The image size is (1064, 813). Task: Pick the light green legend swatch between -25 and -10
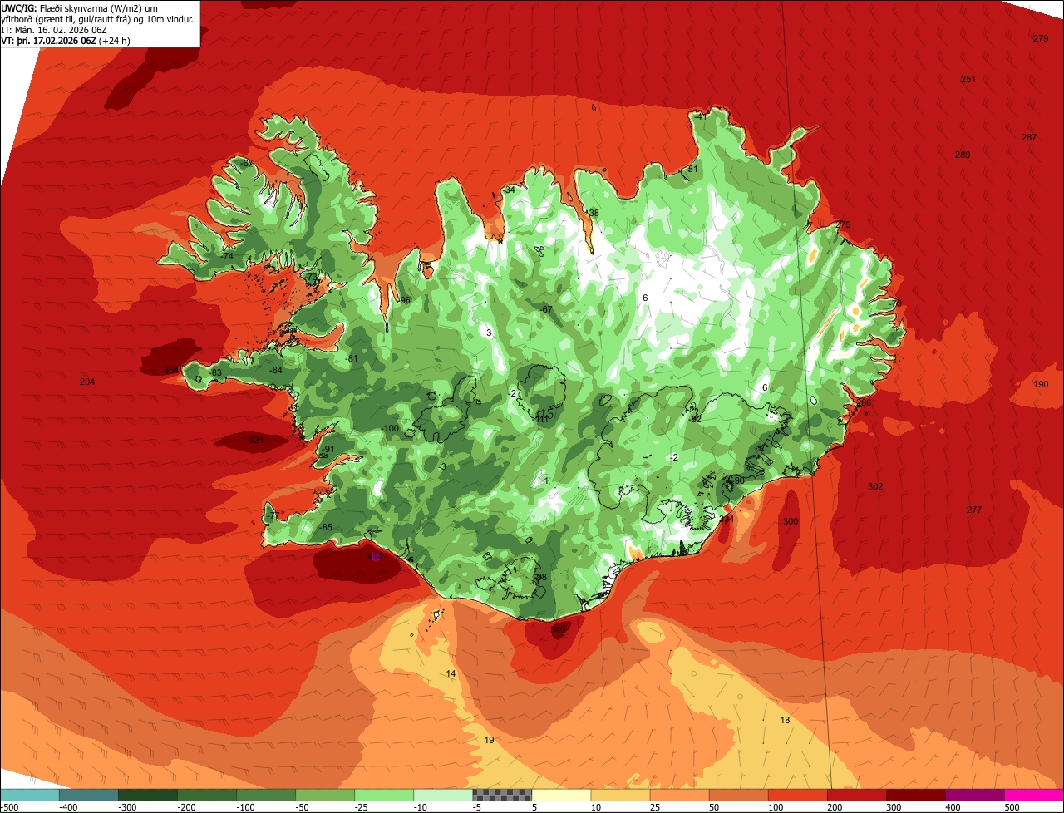click(384, 796)
